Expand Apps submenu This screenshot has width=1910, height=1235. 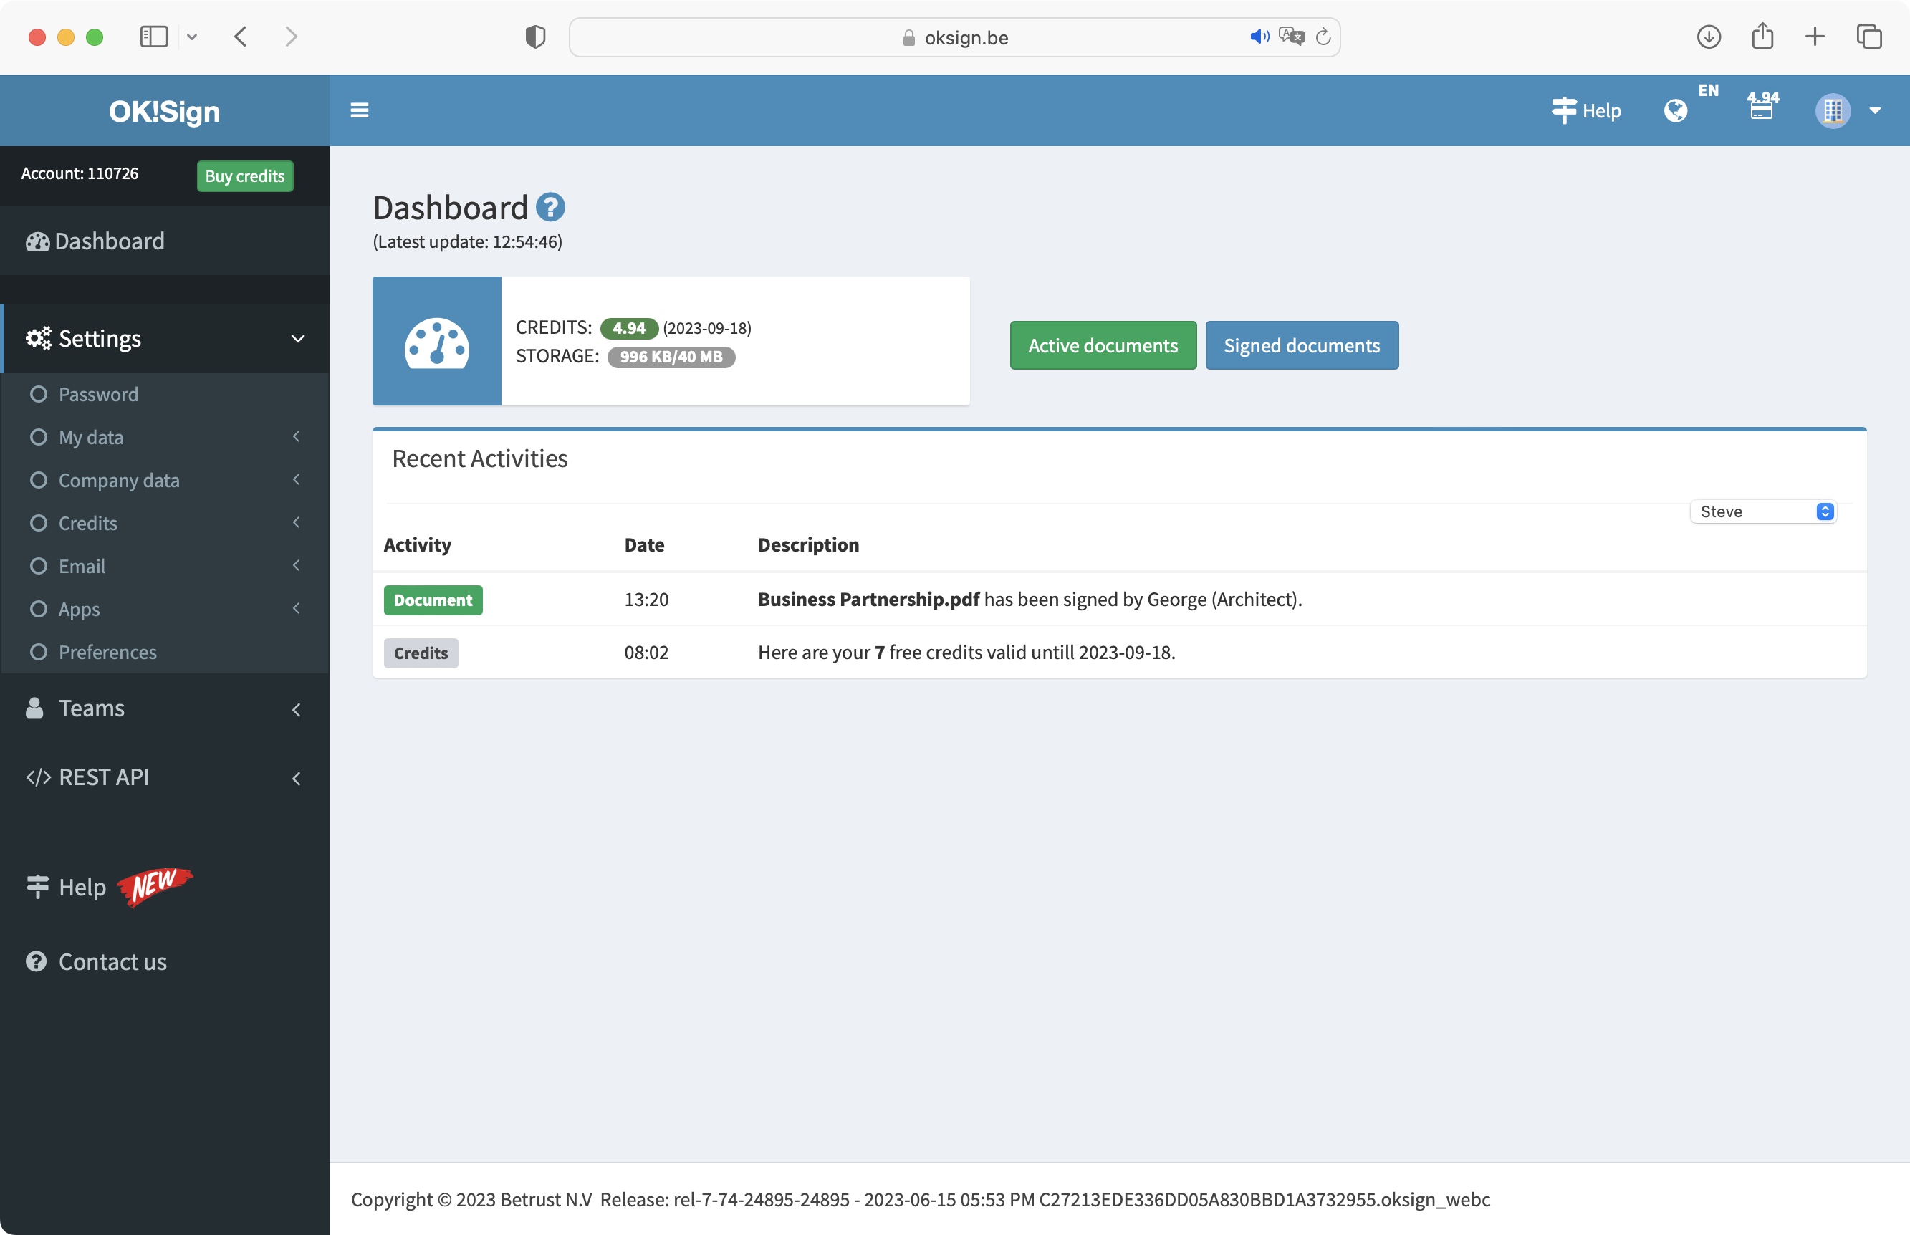click(164, 609)
